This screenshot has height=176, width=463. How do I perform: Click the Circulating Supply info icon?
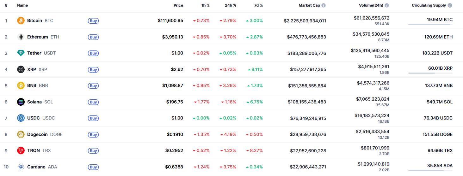click(x=450, y=5)
